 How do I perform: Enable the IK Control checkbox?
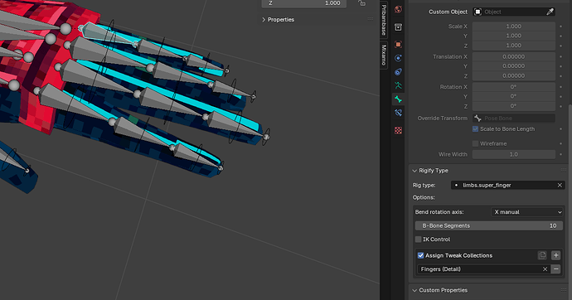(419, 240)
